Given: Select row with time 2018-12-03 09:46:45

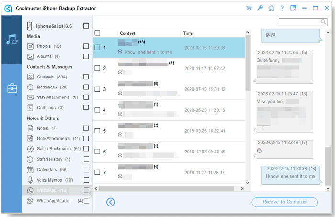Looking at the screenshot, I should (169, 152).
